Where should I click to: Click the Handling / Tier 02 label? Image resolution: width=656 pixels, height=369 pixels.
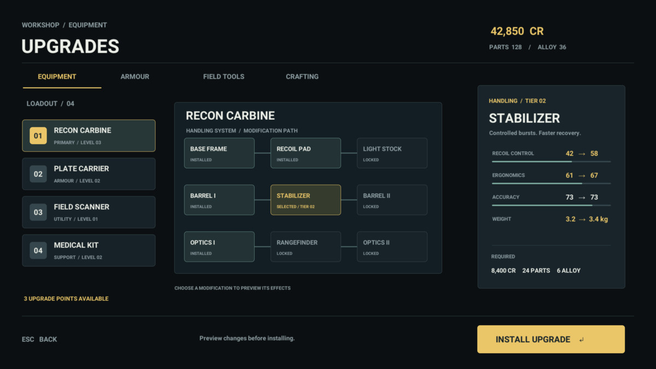click(517, 101)
